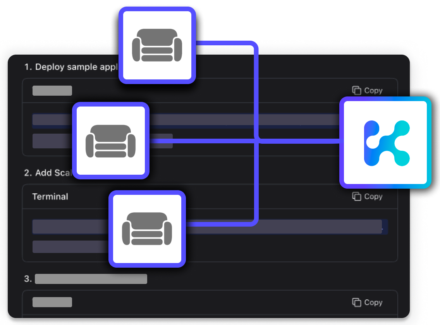Viewport: 440px width, 325px height.
Task: Click the '1. Deploy sample appl' heading
Action: (71, 67)
